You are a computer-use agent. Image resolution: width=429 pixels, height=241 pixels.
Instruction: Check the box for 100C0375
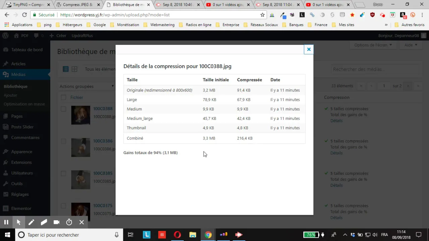tap(63, 206)
